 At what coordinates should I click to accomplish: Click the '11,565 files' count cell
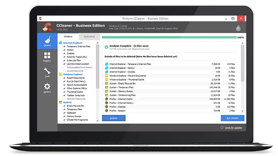(x=229, y=99)
